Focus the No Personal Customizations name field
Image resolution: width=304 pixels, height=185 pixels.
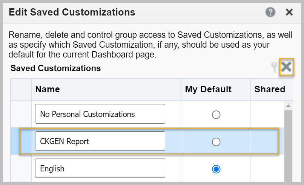(100, 114)
